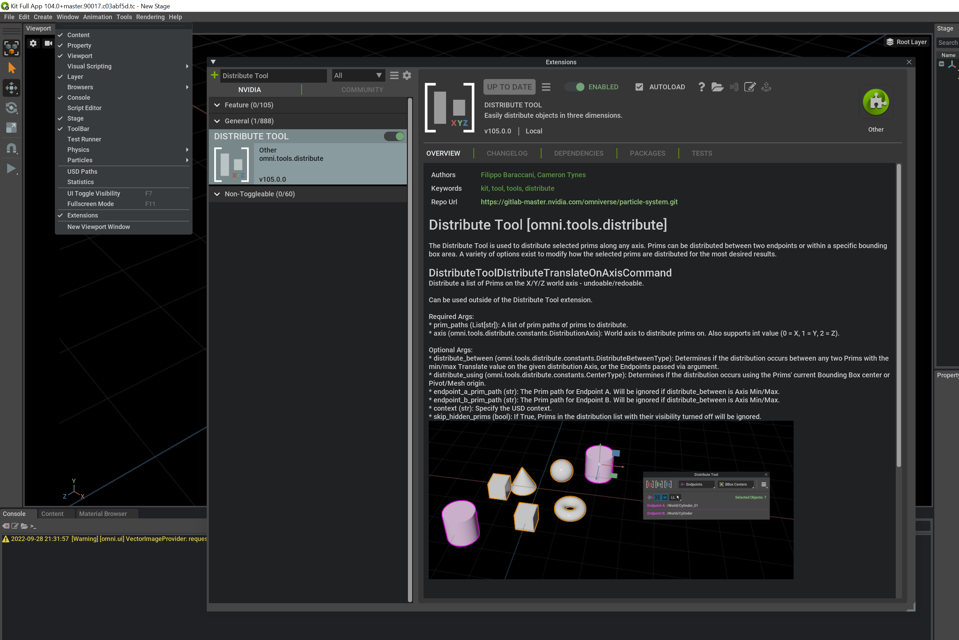Screen dimensions: 959x640
Task: Click the Play simulation button
Action: click(x=11, y=168)
